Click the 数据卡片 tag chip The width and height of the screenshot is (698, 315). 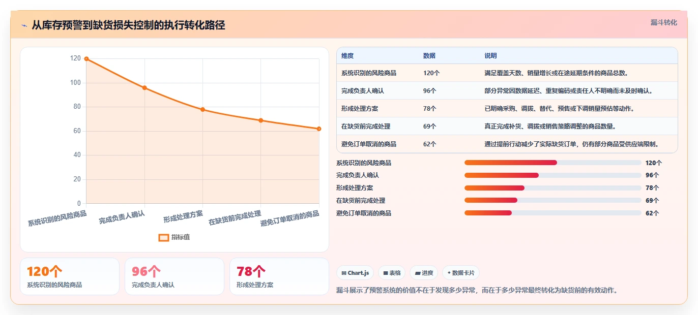[461, 273]
